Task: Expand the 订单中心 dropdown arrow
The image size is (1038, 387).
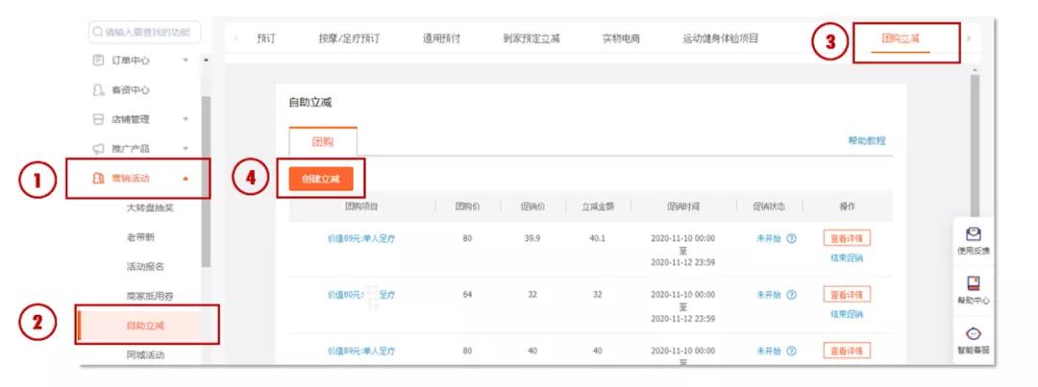Action: point(185,60)
